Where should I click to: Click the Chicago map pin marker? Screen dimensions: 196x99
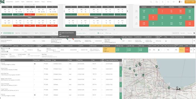click(157, 66)
